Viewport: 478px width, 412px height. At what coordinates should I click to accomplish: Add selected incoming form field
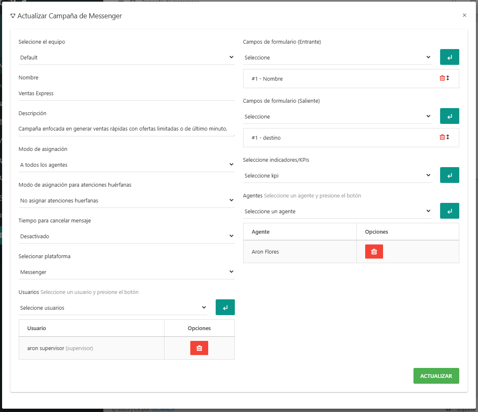coord(449,57)
